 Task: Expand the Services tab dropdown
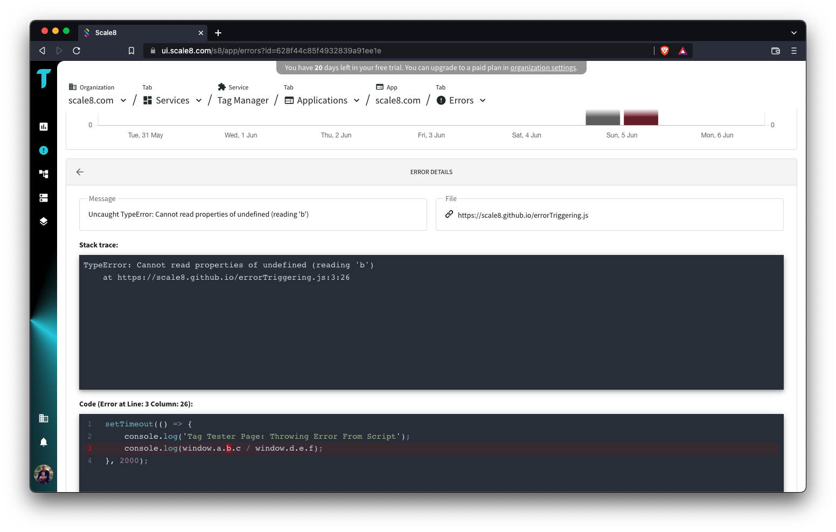[x=199, y=101]
